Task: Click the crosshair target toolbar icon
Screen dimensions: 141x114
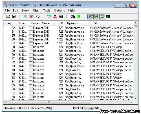Action: (x=61, y=17)
